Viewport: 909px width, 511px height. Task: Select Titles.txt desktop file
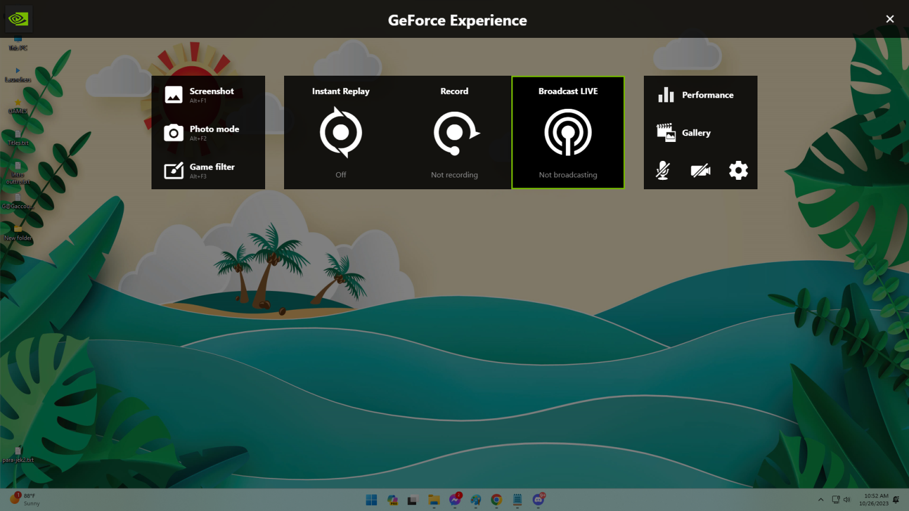pyautogui.click(x=18, y=138)
